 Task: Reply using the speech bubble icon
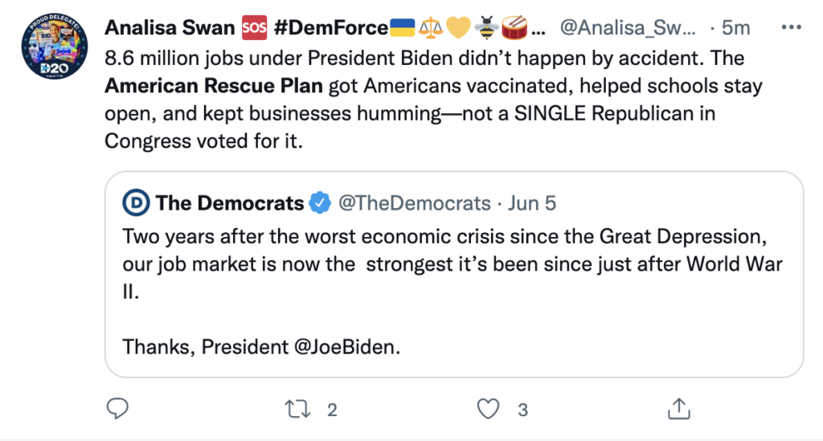[117, 409]
